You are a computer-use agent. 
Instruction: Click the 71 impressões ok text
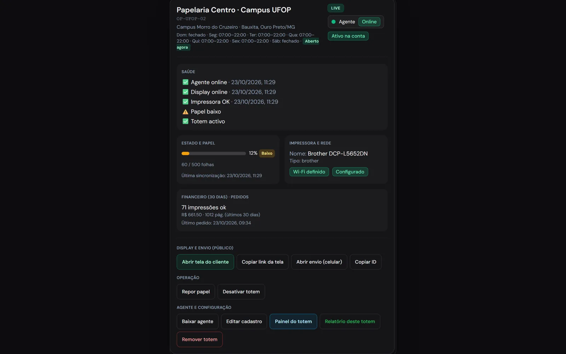pyautogui.click(x=204, y=207)
